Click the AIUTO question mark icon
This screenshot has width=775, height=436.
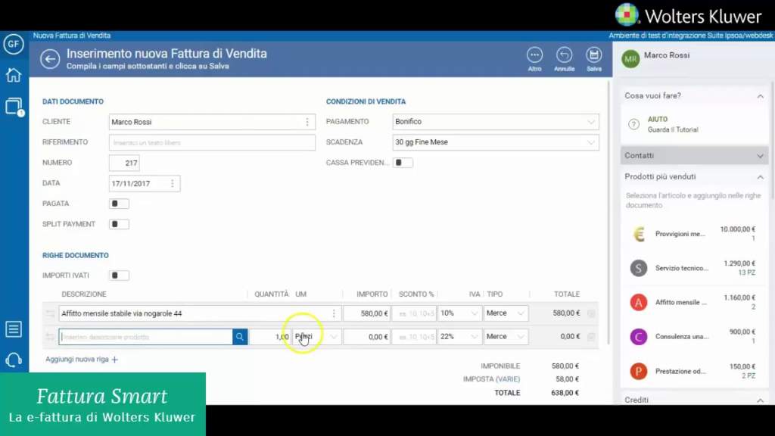tap(633, 124)
